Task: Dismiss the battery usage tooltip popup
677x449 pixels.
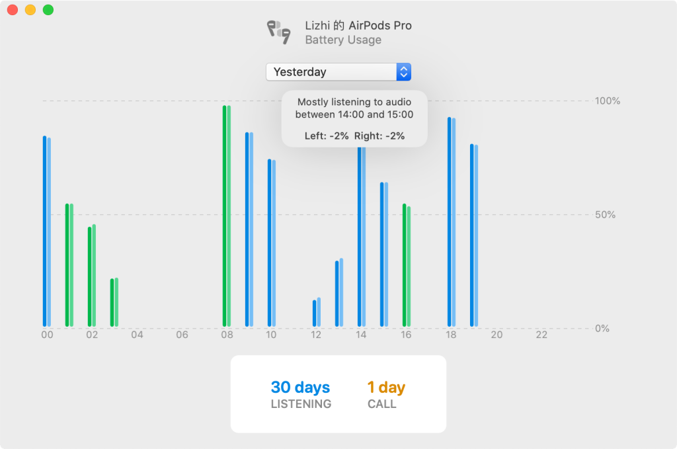Action: (354, 119)
